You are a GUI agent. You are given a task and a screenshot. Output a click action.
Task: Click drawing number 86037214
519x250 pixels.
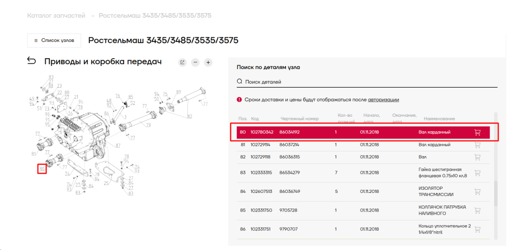tap(290, 145)
